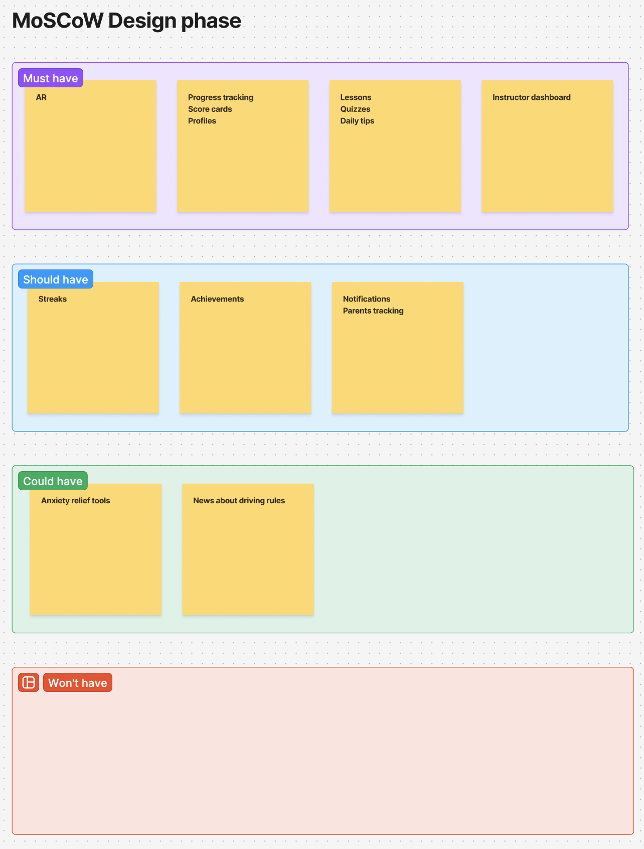
Task: Select the Won't have section label
Action: (78, 683)
